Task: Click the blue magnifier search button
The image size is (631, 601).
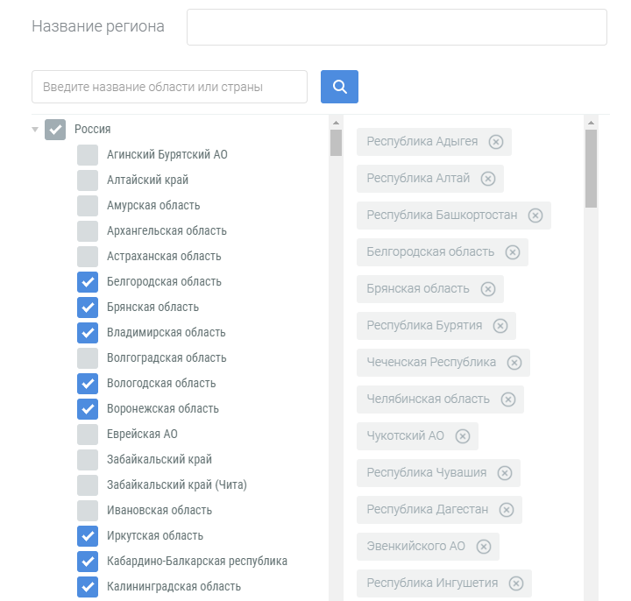Action: click(339, 87)
